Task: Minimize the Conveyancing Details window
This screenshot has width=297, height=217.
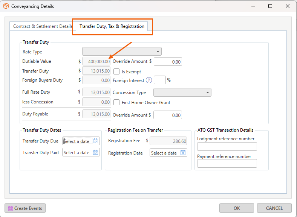Action: tap(253, 6)
